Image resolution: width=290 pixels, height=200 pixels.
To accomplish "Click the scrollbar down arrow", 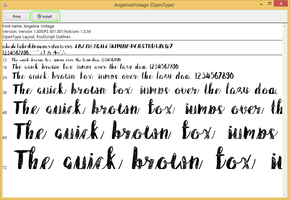I will [x=285, y=195].
